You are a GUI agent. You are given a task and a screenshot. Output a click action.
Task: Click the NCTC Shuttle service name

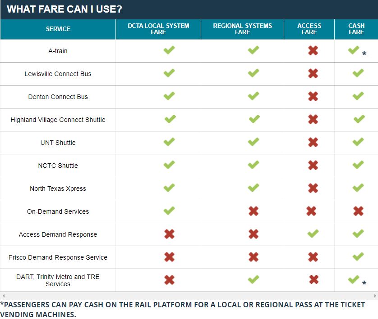[58, 166]
